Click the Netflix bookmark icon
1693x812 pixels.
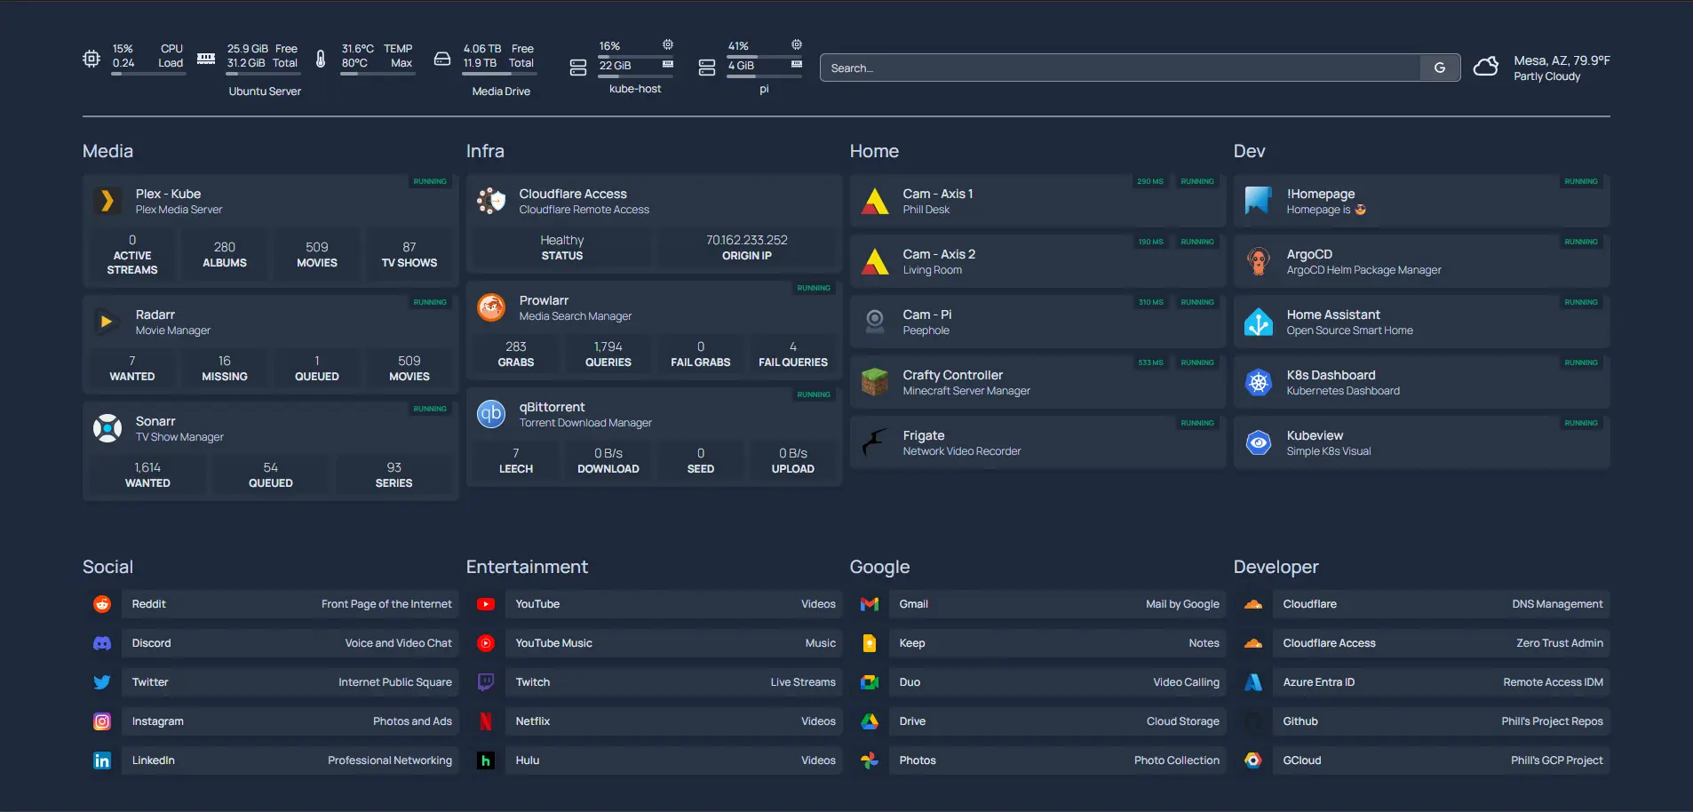tap(486, 721)
